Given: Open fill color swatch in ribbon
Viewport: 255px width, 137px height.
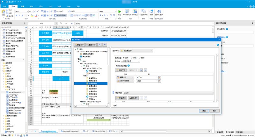Looking at the screenshot, I should [32, 15].
